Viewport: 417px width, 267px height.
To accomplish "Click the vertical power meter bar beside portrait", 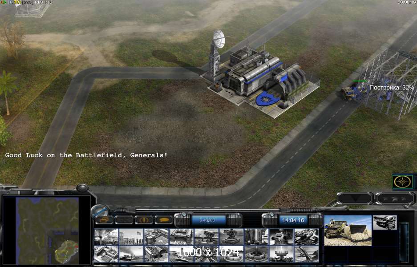I will click(x=404, y=242).
